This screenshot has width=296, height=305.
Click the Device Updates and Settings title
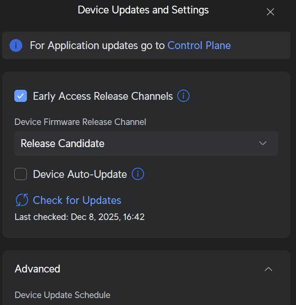143,10
